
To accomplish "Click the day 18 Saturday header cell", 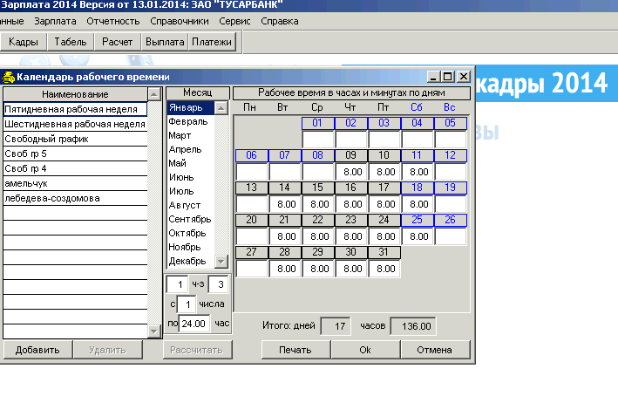I will 418,188.
